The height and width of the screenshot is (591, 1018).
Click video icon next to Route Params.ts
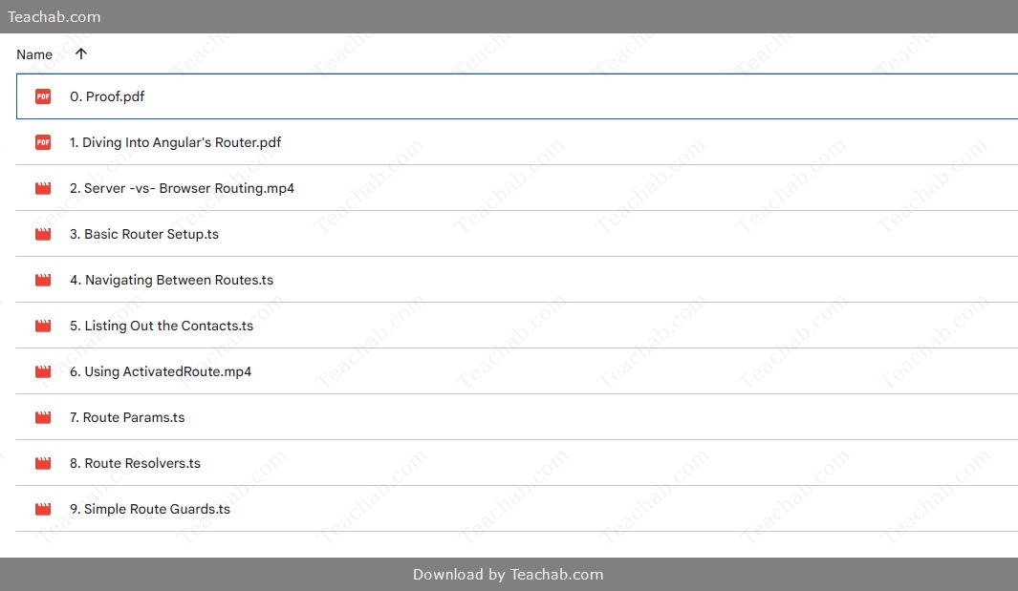[43, 418]
